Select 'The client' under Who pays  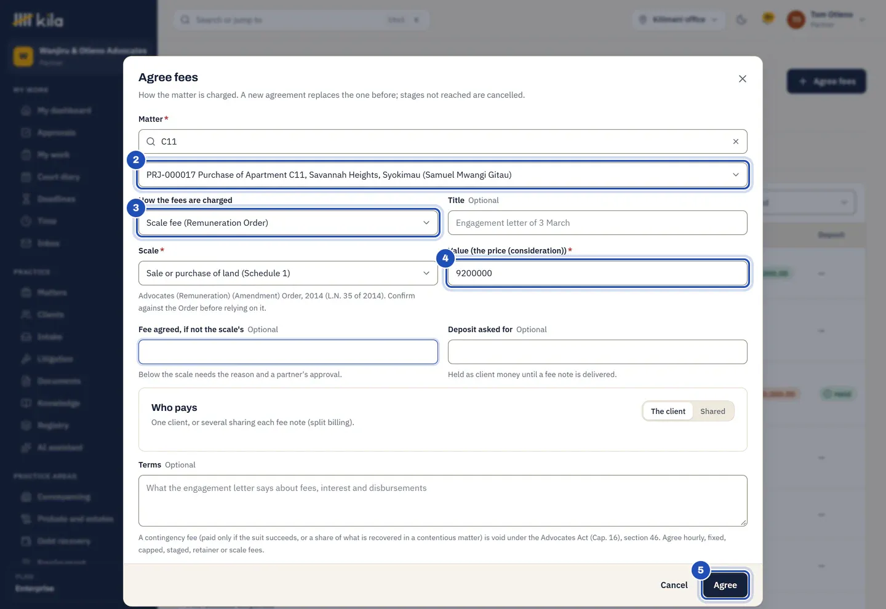coord(668,412)
